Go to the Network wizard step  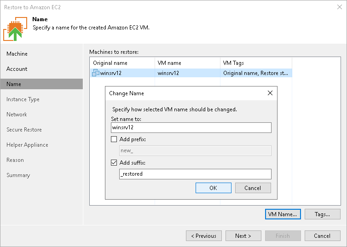click(x=17, y=115)
